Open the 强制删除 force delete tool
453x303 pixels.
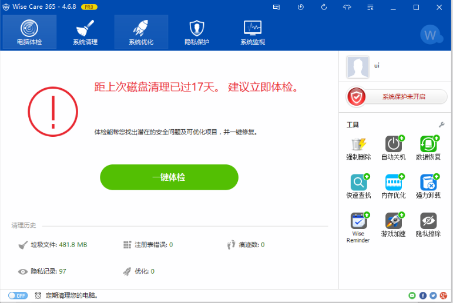click(x=358, y=148)
